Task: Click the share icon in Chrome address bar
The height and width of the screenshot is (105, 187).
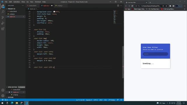Action: coord(163,6)
